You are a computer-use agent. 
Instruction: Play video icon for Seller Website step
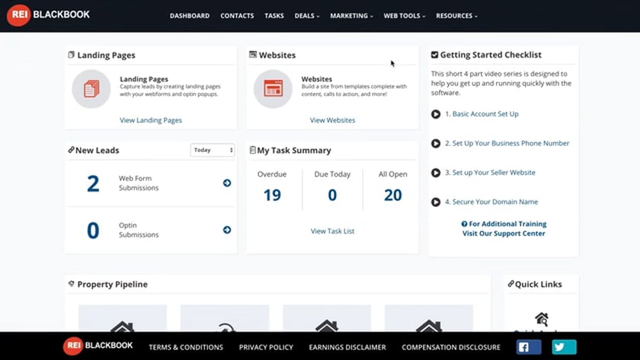[436, 173]
